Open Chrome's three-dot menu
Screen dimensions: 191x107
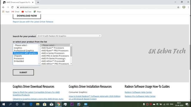[188, 7]
